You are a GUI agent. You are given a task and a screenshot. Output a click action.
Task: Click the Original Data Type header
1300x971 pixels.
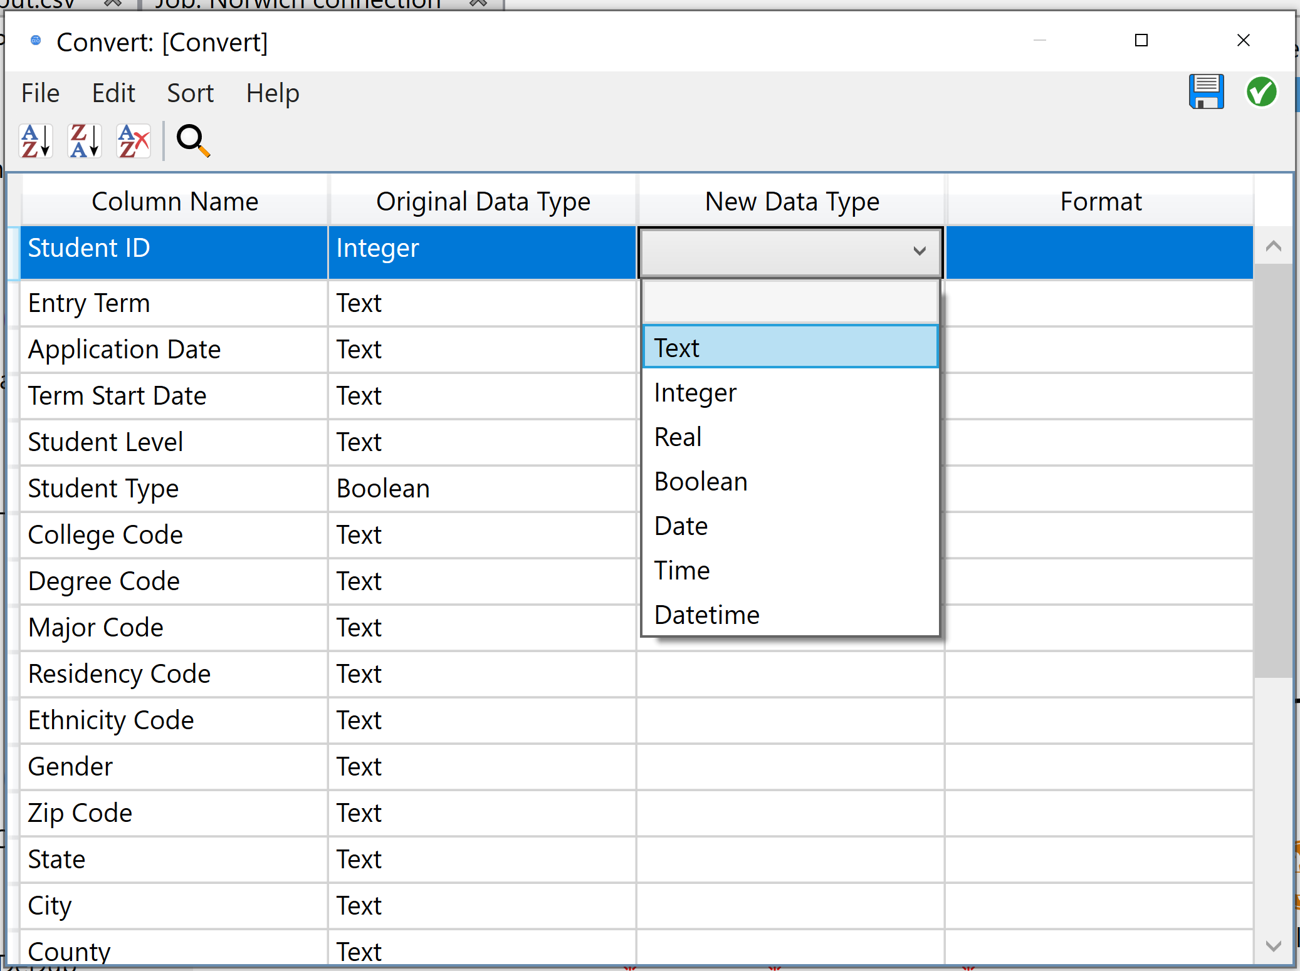pyautogui.click(x=483, y=201)
